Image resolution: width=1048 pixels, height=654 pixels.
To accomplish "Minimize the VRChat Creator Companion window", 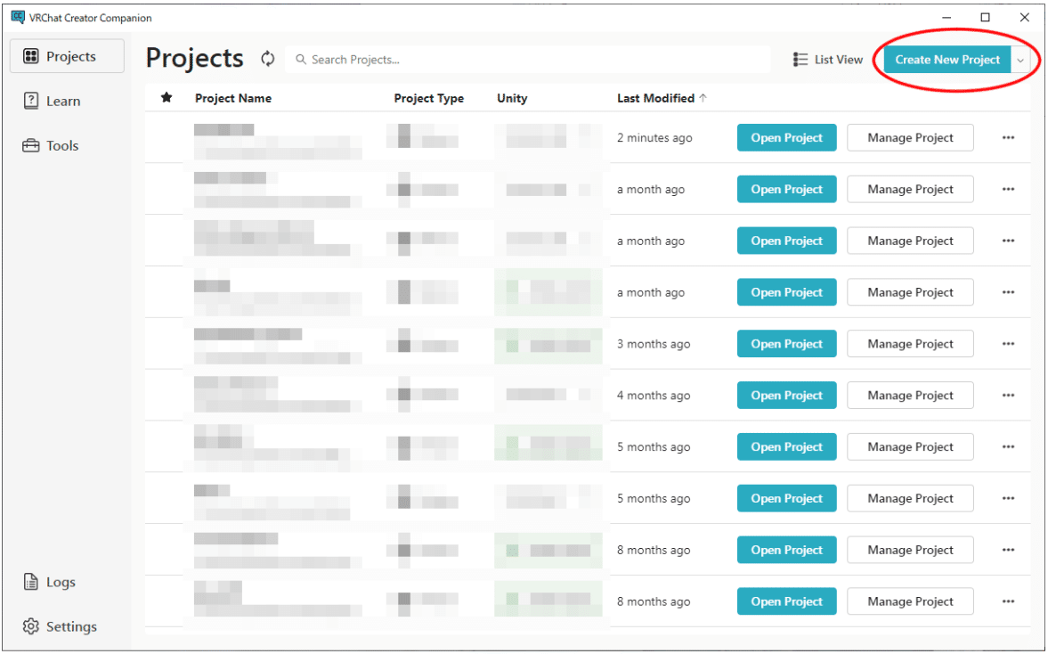I will [946, 18].
